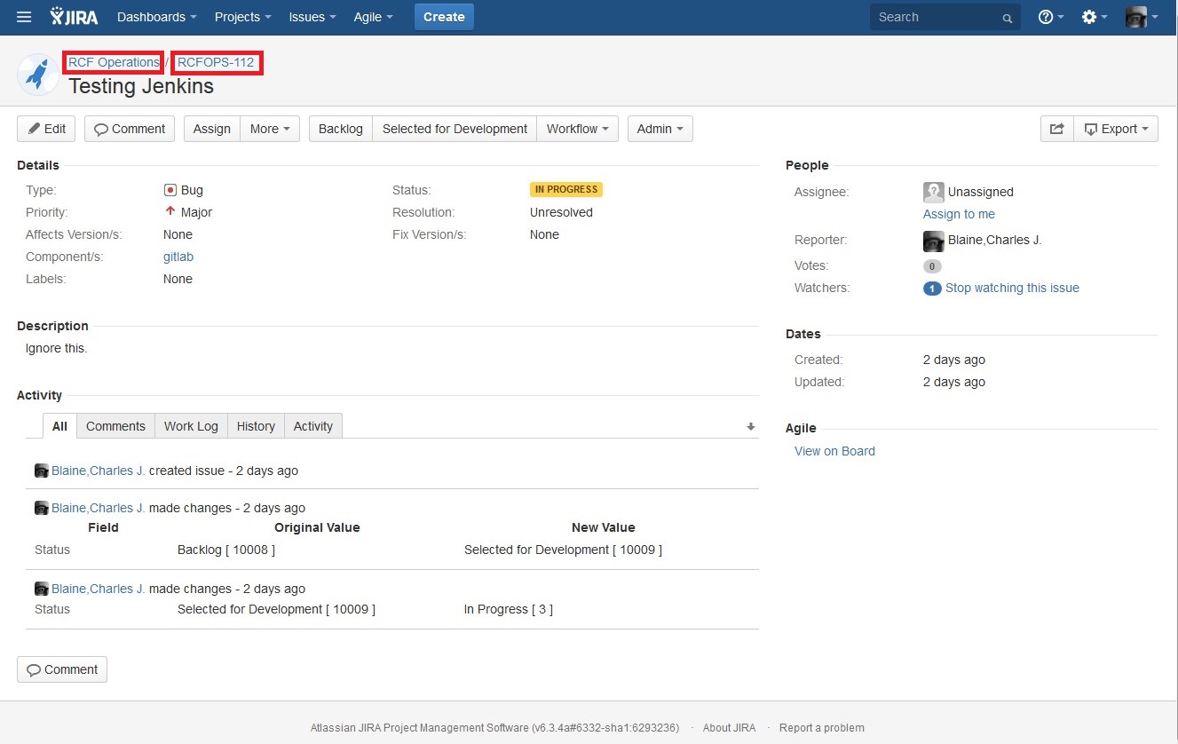Click the search magnifier icon

click(x=1007, y=18)
